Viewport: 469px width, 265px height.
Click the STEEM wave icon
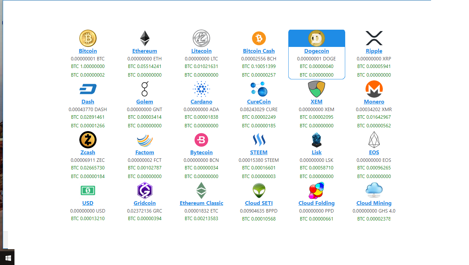pos(259,140)
